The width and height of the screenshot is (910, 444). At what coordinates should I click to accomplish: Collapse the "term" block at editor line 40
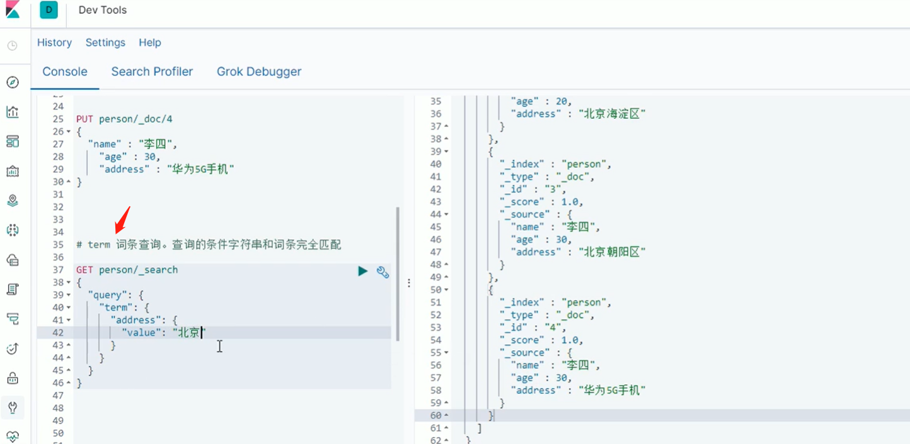(68, 308)
